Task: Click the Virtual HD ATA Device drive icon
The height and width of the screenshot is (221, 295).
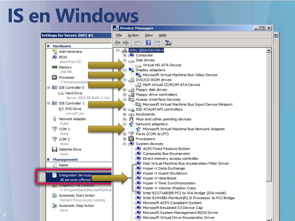Action: tap(138, 66)
